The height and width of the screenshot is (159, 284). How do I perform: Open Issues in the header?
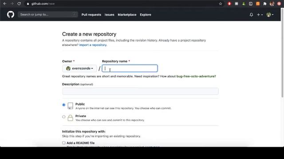coord(110,15)
